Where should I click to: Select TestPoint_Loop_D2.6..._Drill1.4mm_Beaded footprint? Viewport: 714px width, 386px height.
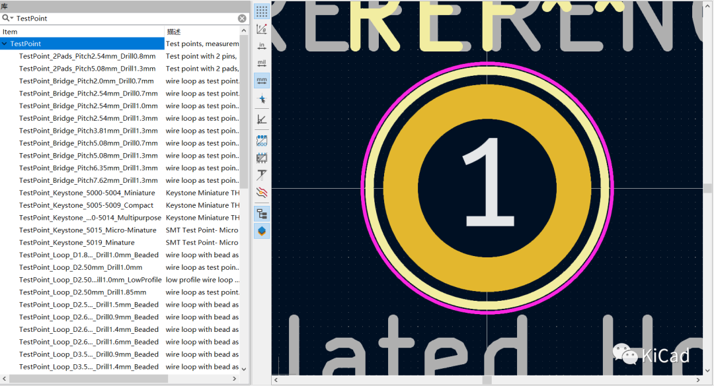[89, 330]
